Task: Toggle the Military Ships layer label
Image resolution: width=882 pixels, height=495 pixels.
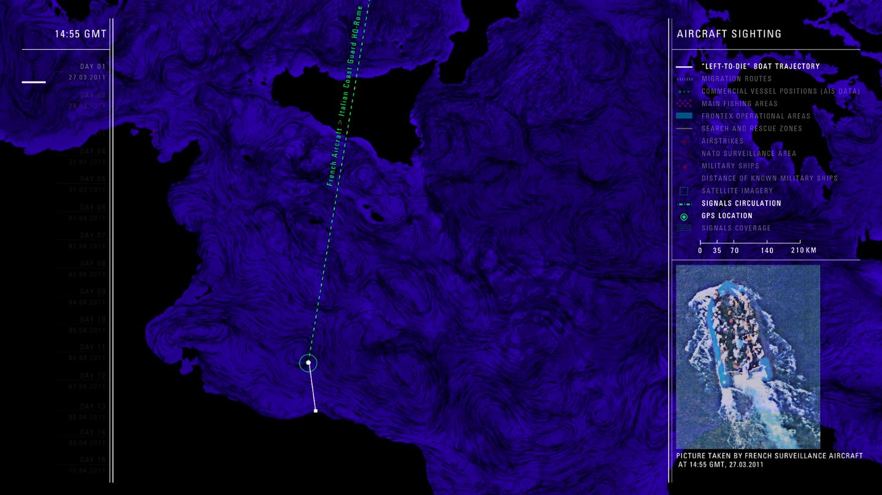Action: tap(731, 166)
